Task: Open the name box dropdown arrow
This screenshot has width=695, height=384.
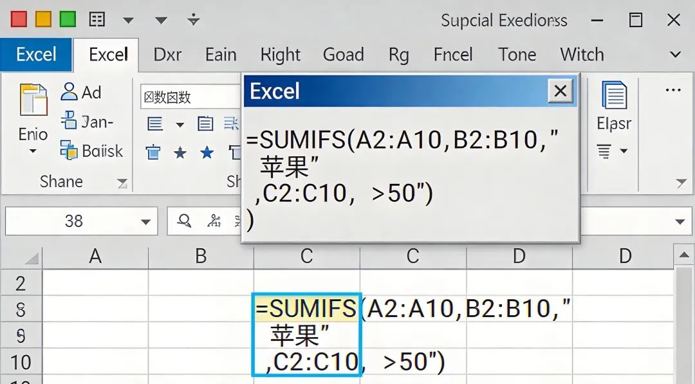Action: [x=145, y=221]
